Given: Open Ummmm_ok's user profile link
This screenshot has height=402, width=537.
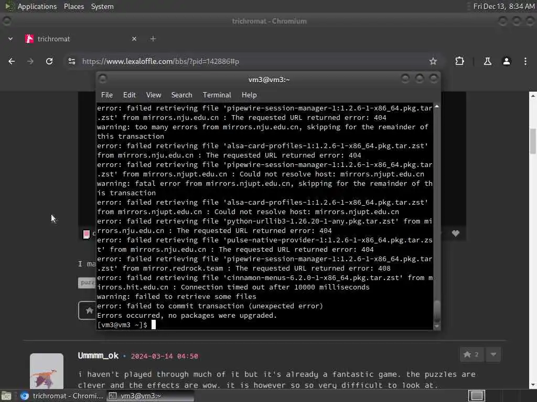Looking at the screenshot, I should (x=98, y=356).
